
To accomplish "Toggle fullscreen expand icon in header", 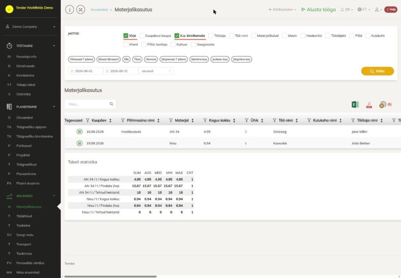I will click(x=81, y=10).
